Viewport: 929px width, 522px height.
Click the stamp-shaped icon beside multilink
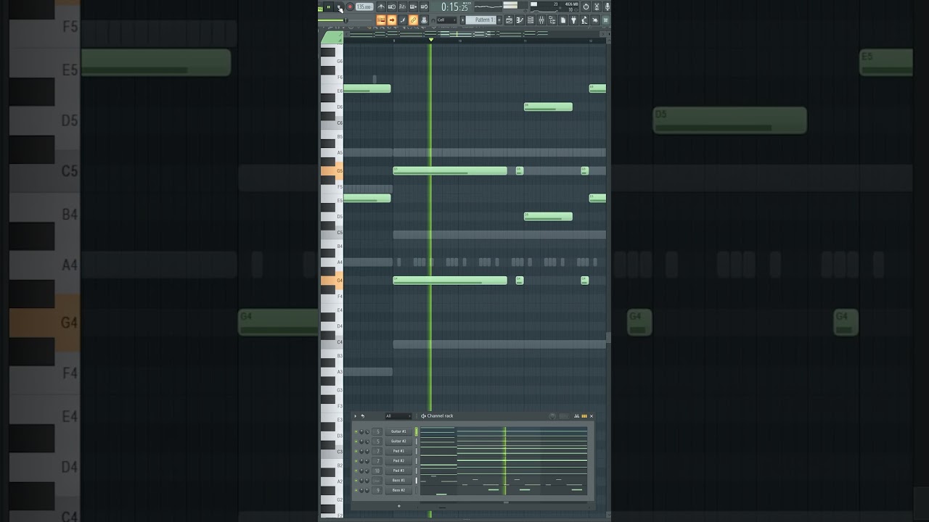424,20
